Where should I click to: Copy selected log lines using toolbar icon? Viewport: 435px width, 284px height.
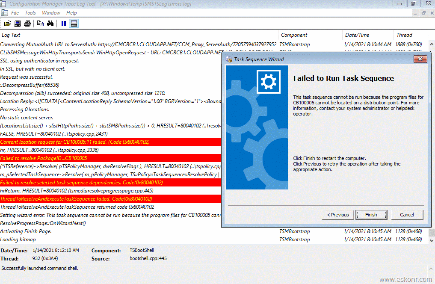pyautogui.click(x=40, y=23)
